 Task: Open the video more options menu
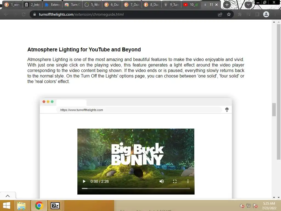point(188,181)
